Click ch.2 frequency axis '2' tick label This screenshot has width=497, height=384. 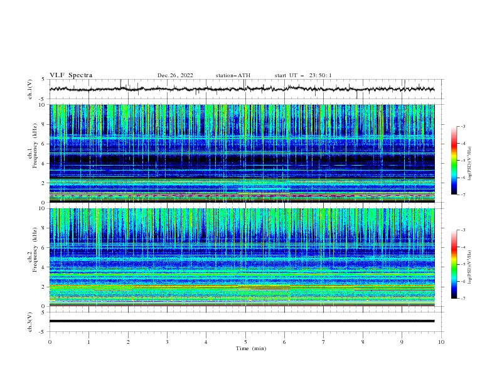44,287
